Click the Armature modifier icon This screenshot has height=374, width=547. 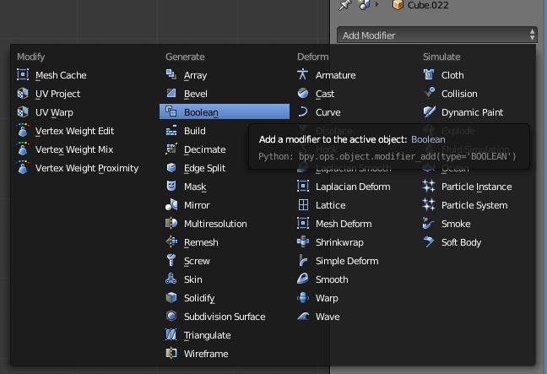coord(303,74)
